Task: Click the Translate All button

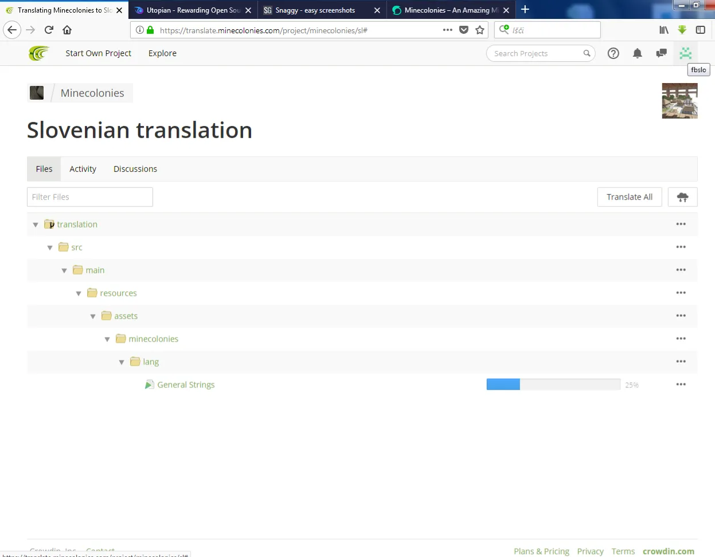Action: pos(629,197)
